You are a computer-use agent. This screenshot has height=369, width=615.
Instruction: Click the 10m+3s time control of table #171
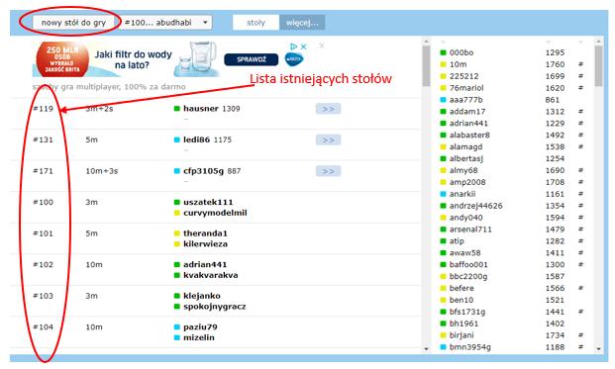(x=102, y=171)
